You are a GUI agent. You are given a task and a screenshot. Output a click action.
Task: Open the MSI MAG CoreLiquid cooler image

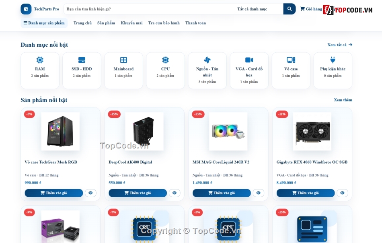228,132
